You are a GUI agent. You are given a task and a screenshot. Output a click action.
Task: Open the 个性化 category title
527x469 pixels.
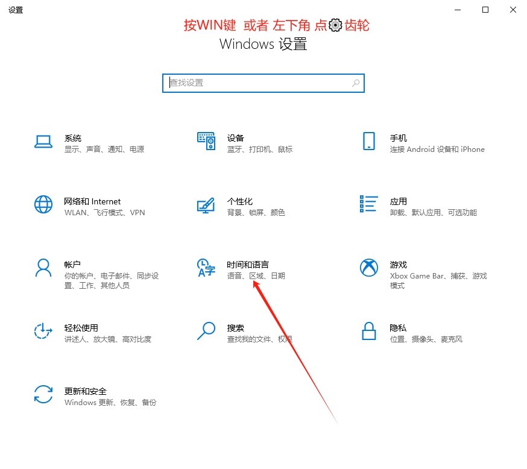[x=239, y=201]
